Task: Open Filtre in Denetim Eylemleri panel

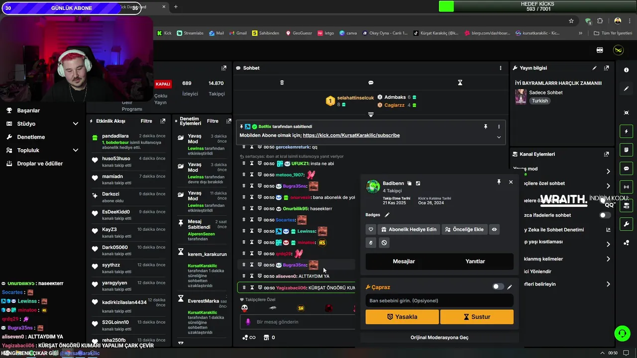Action: 212,121
